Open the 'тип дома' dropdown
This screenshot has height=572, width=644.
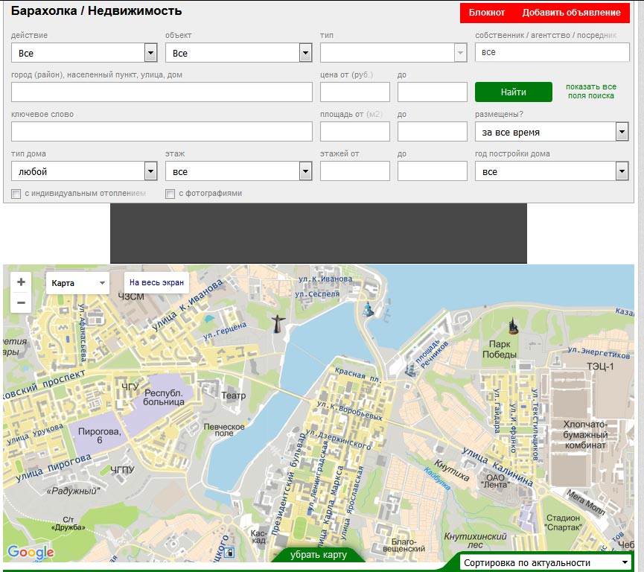[x=84, y=171]
